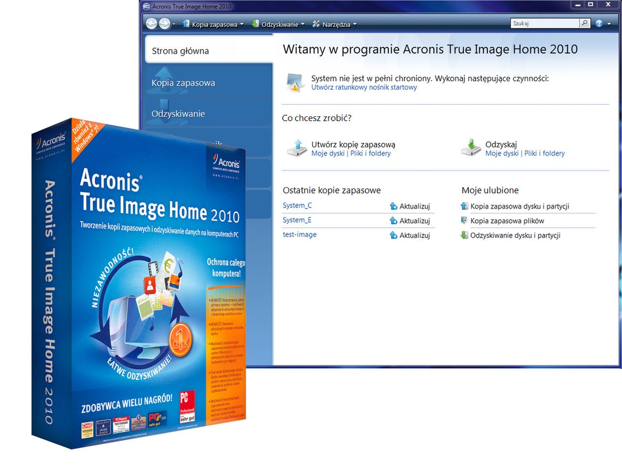
Task: Click Aktualizuj for System_E
Action: [415, 221]
